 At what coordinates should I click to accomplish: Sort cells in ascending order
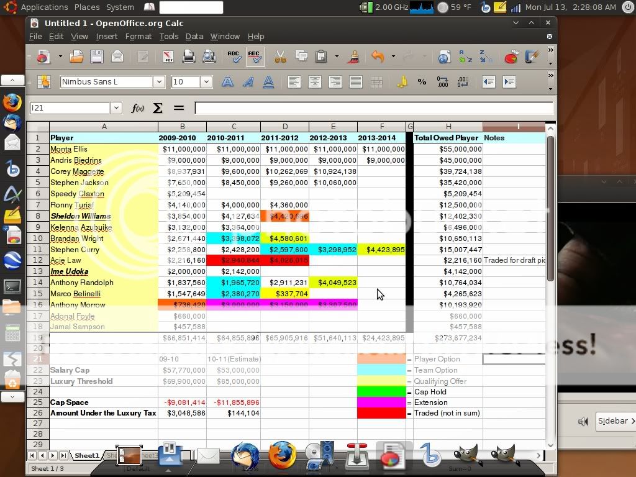click(465, 57)
